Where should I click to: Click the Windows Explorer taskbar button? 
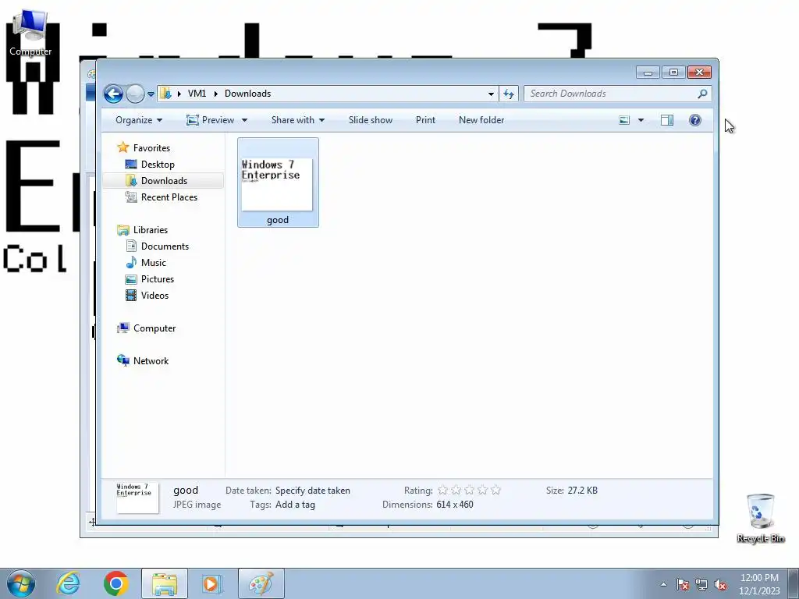click(164, 583)
